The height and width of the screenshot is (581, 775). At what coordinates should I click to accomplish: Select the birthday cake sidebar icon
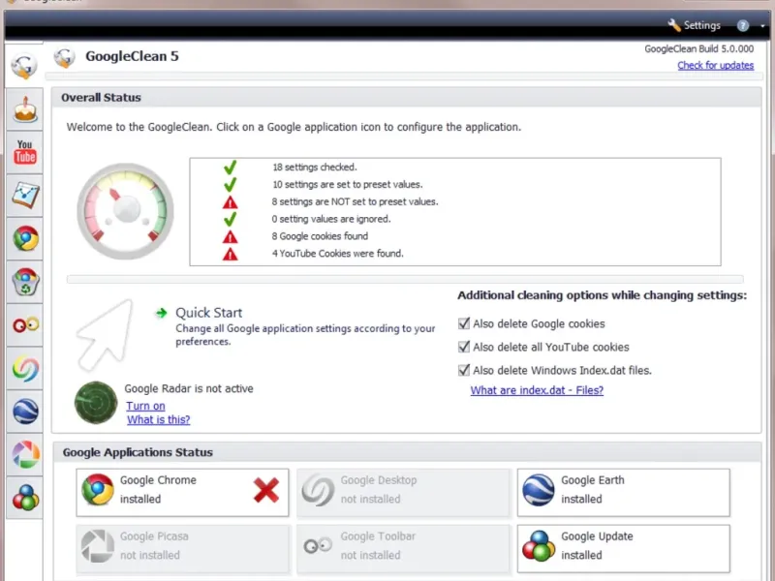click(x=25, y=109)
